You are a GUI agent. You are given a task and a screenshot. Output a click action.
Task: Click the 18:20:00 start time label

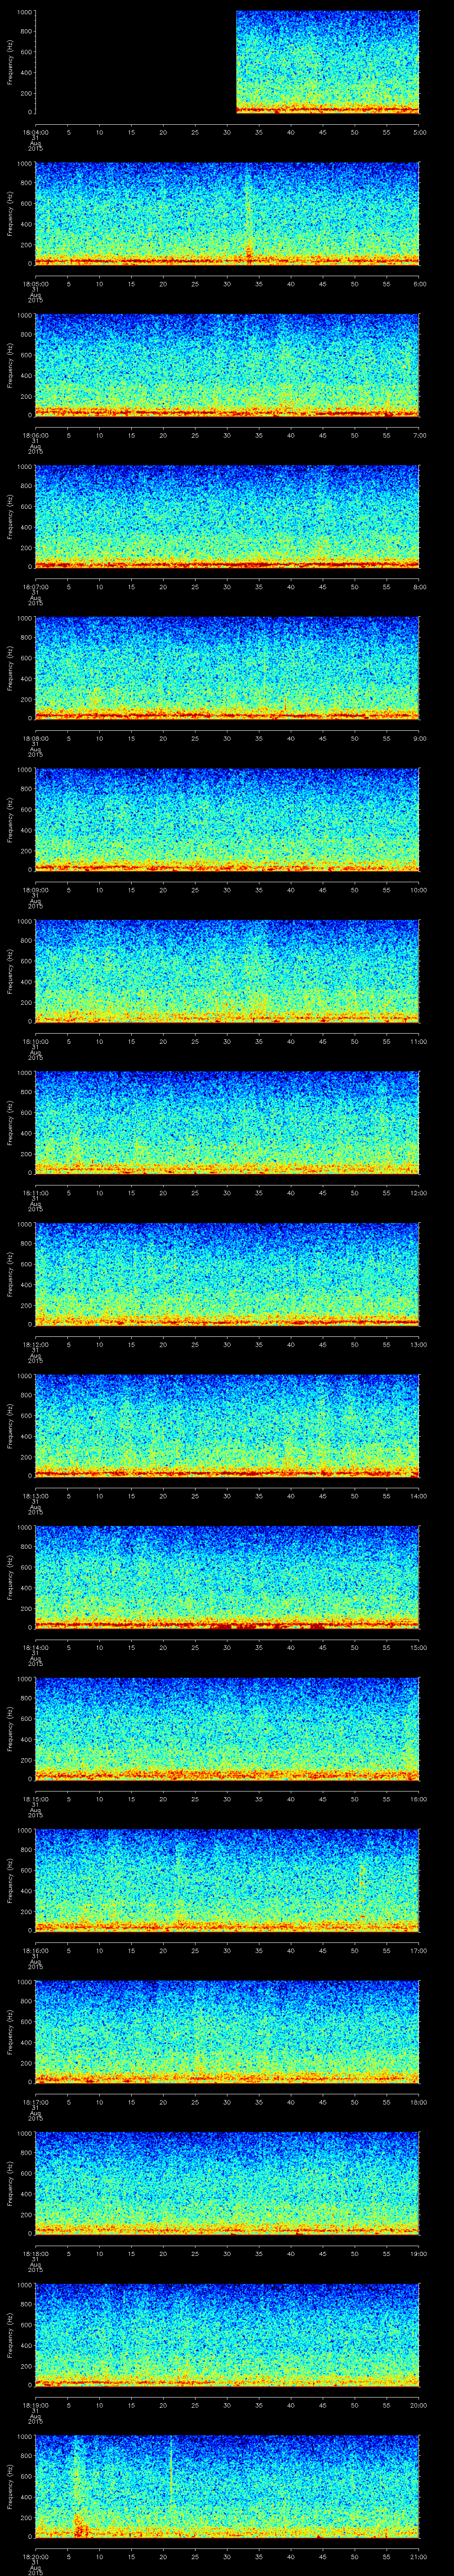coord(35,2556)
